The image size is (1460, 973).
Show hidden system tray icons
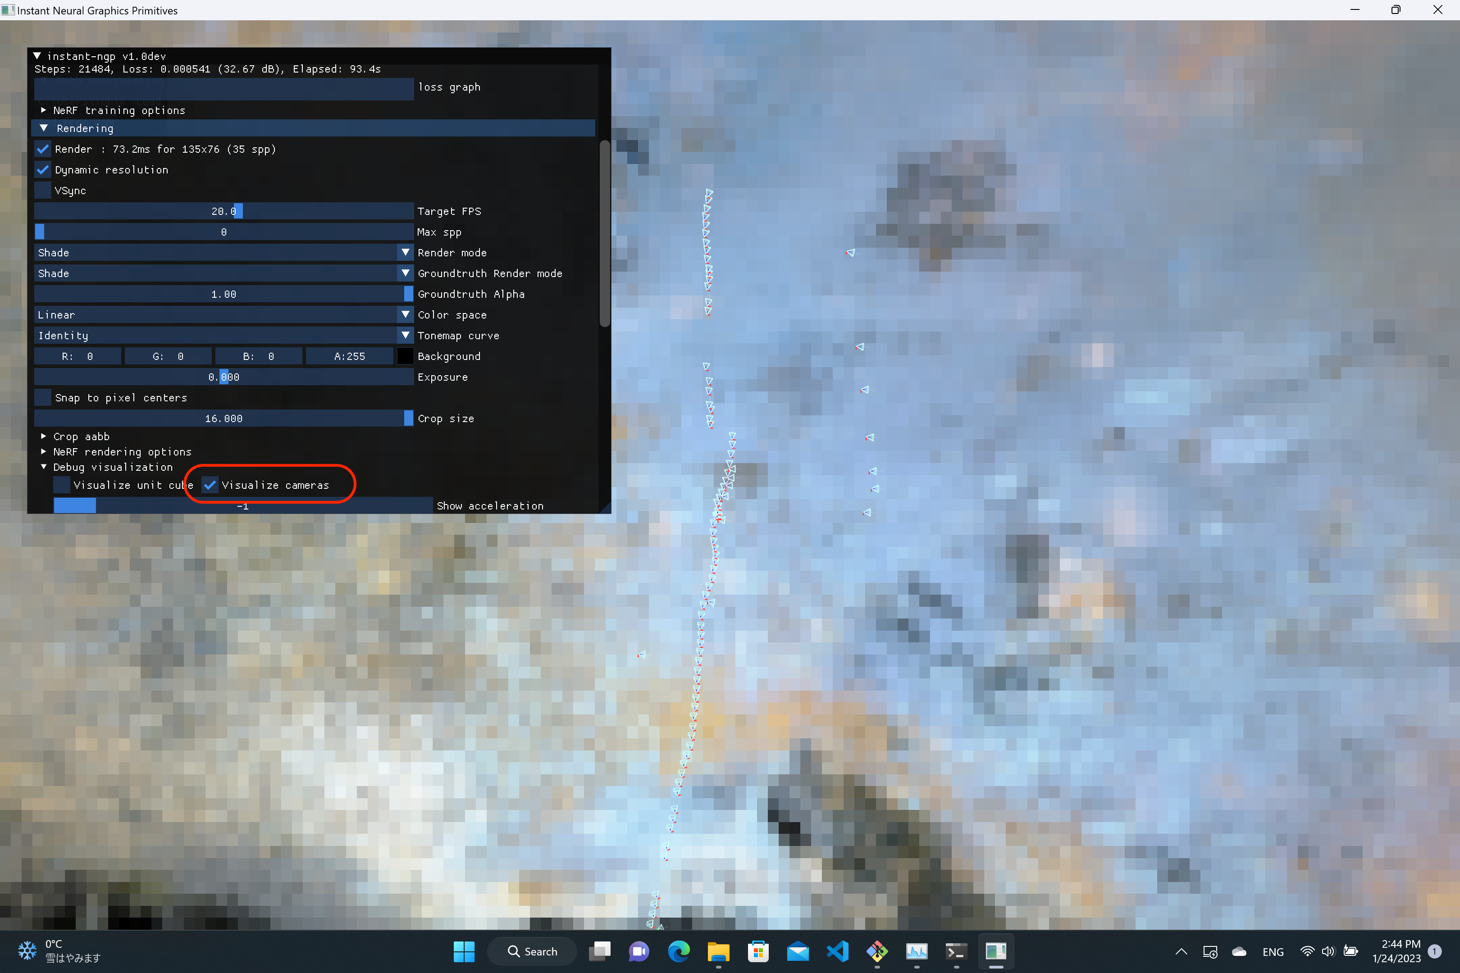pos(1181,951)
